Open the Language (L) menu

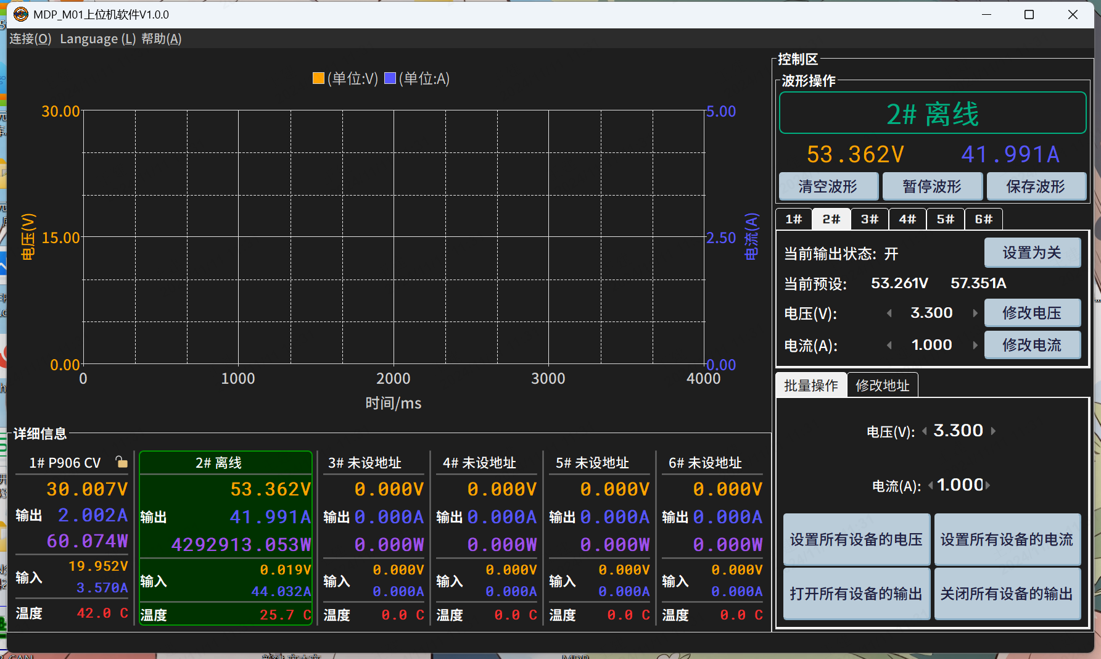pos(97,39)
